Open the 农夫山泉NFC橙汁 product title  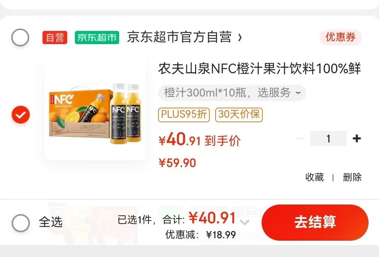(260, 68)
